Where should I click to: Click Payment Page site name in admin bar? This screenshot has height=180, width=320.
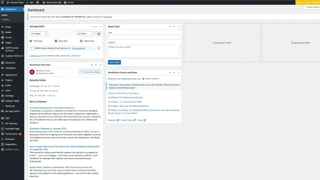tap(15, 2)
